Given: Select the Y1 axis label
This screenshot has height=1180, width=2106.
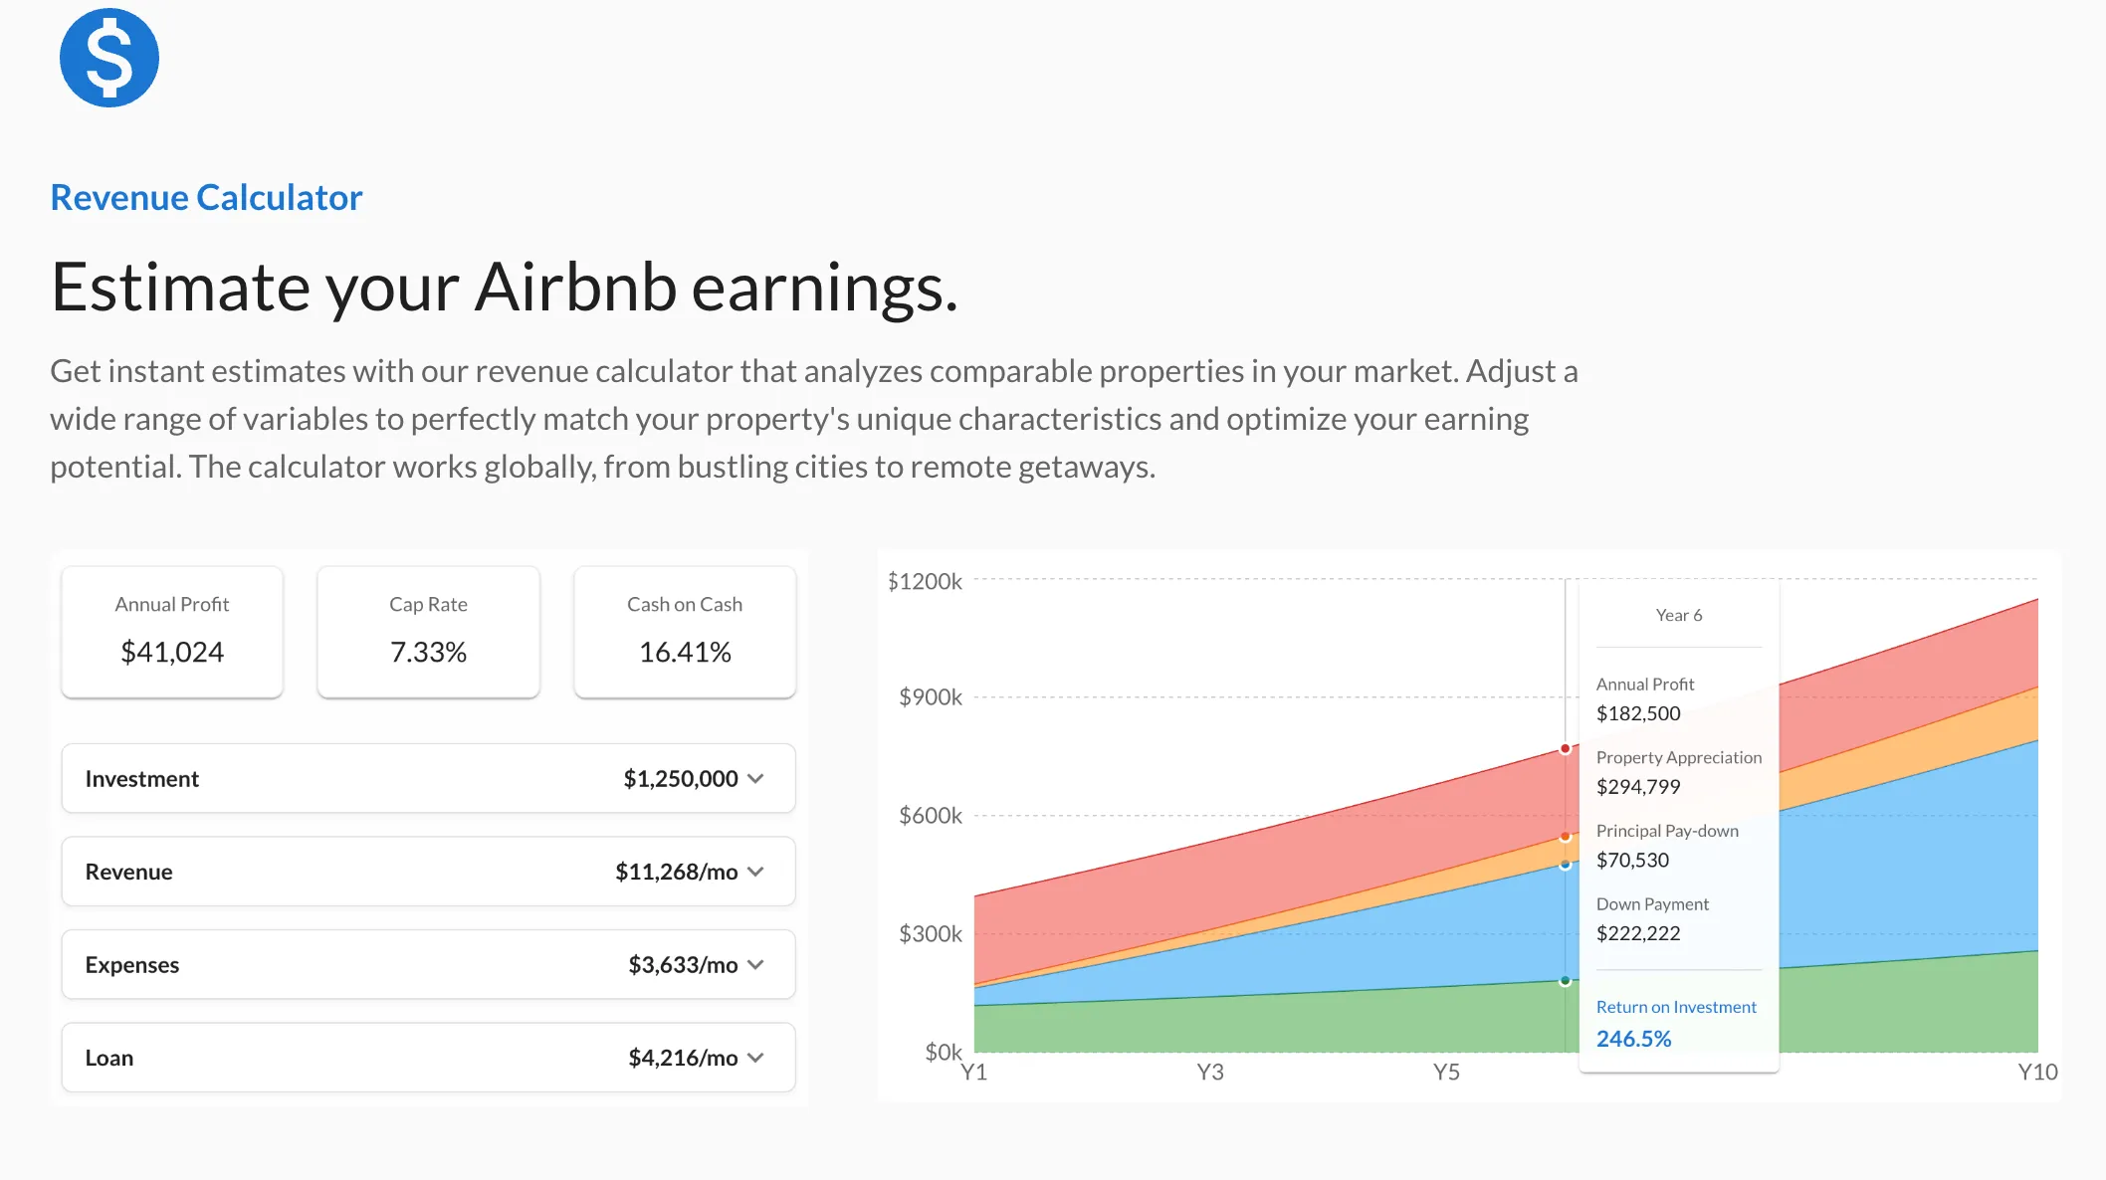Looking at the screenshot, I should (x=974, y=1073).
